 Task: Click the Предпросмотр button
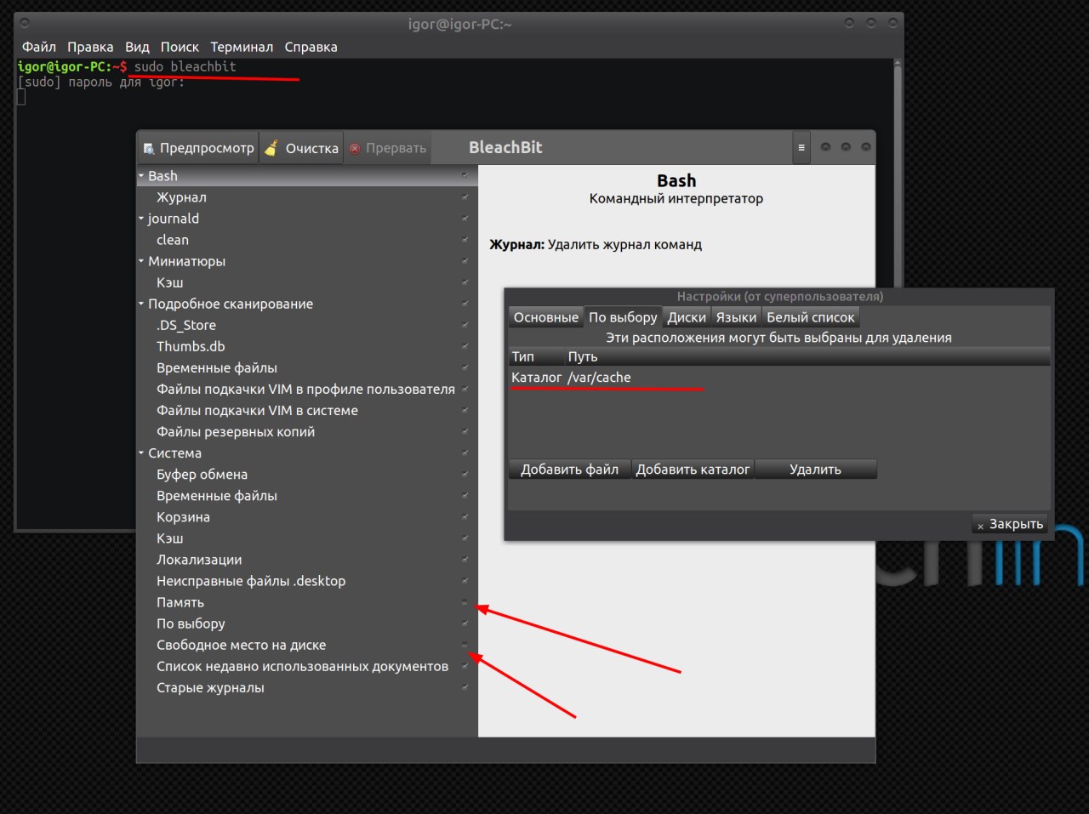pos(198,148)
